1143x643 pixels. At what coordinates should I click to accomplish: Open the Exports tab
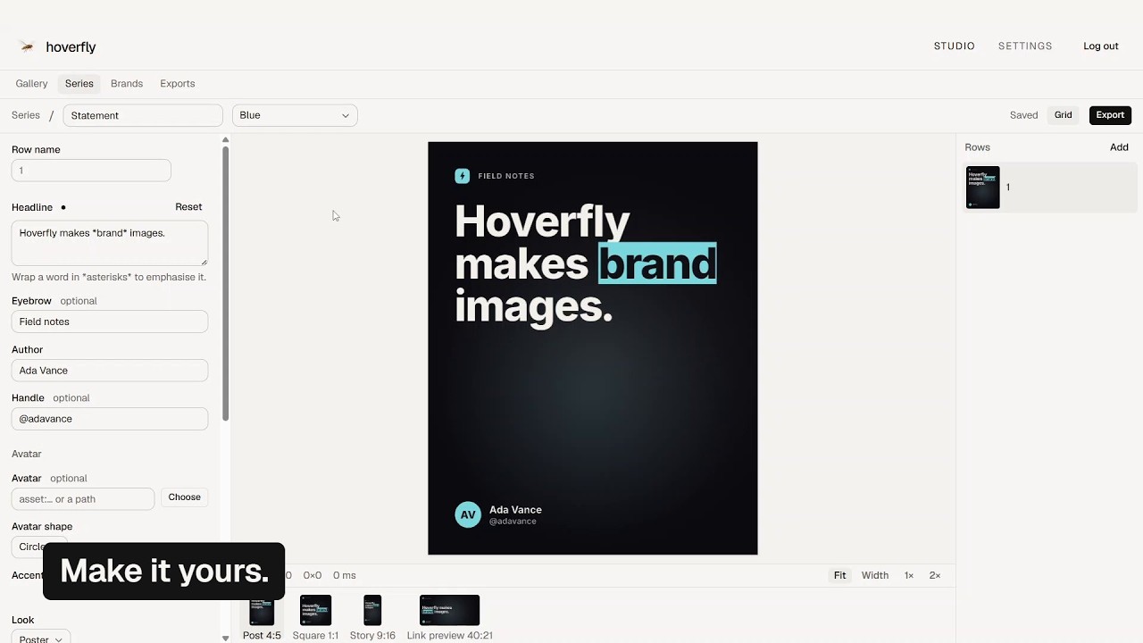[177, 83]
